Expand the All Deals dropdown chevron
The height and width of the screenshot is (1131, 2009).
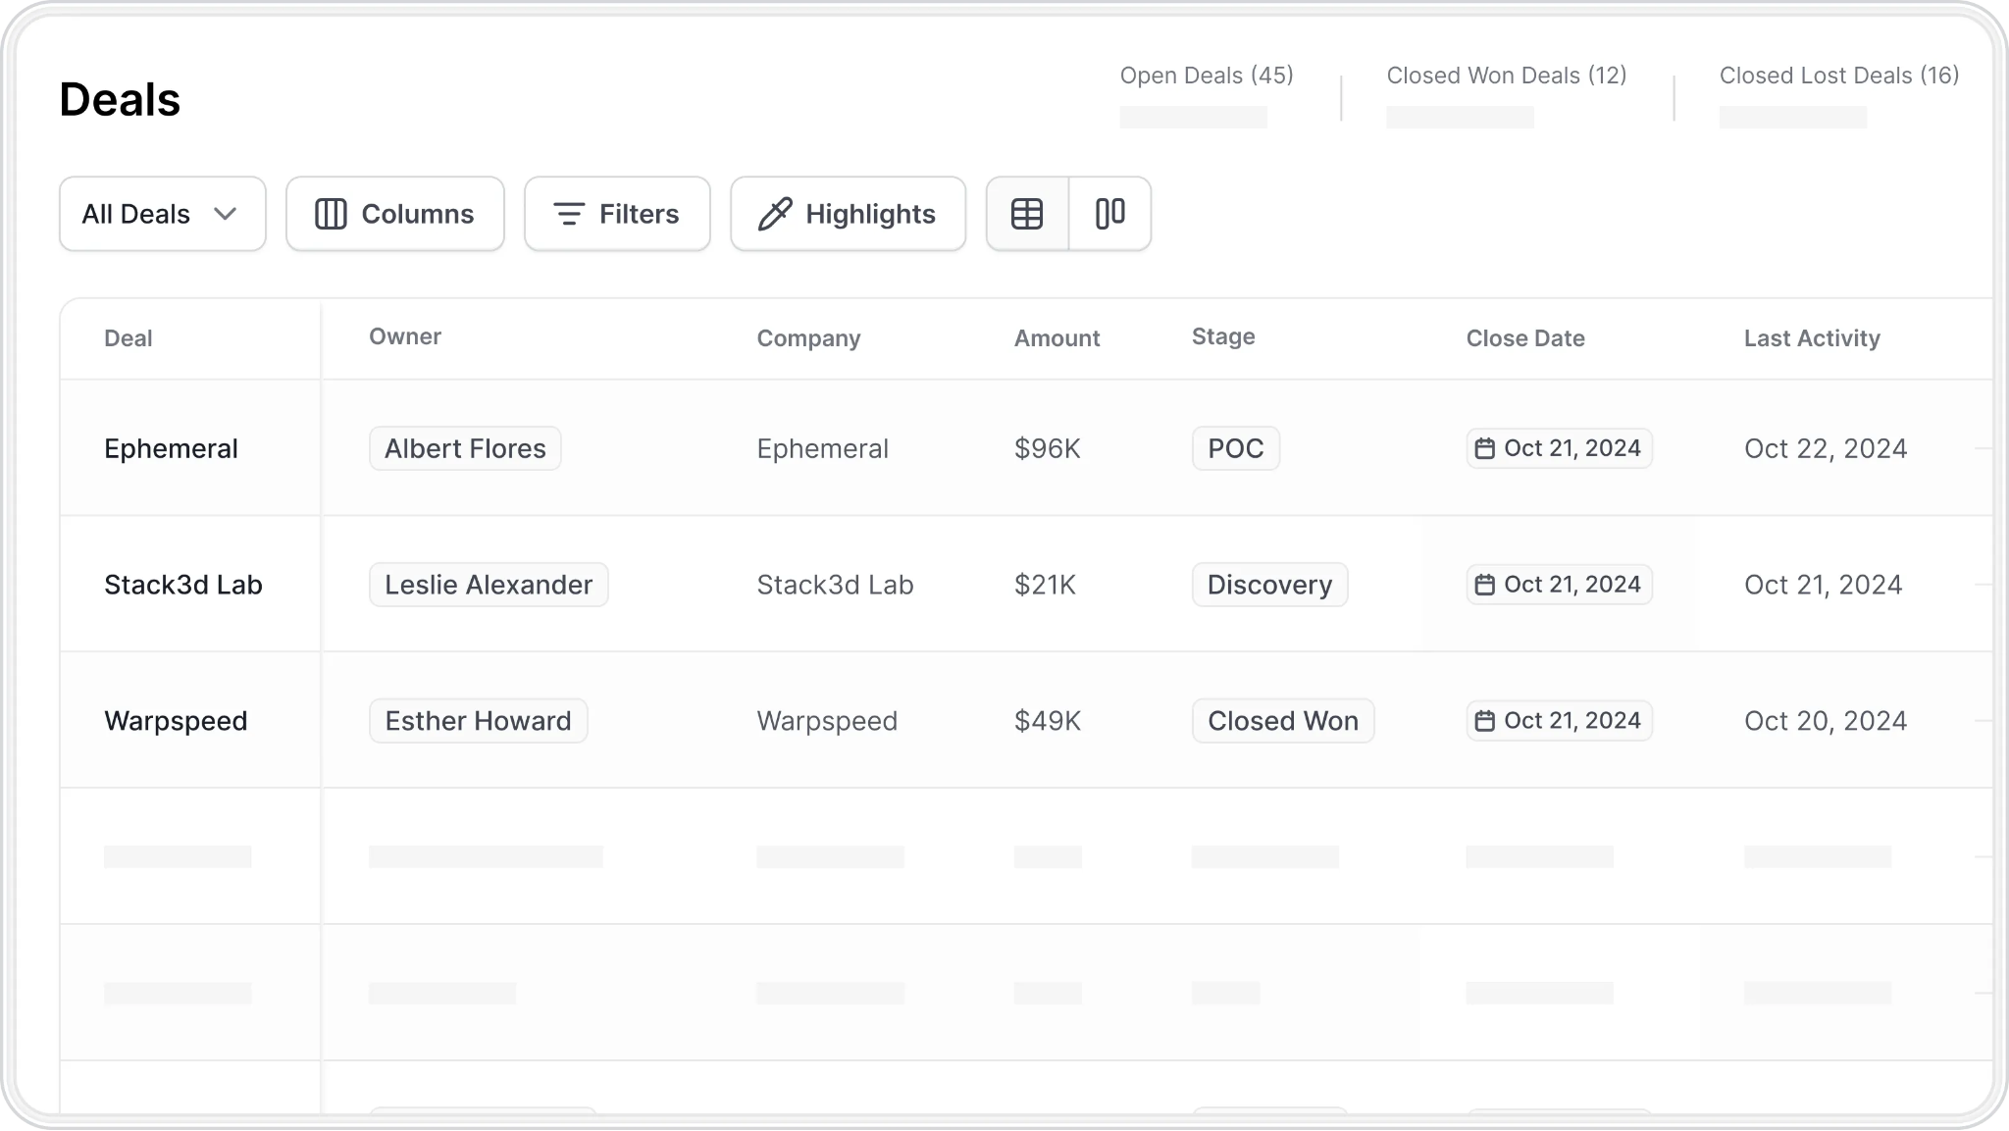pyautogui.click(x=226, y=214)
